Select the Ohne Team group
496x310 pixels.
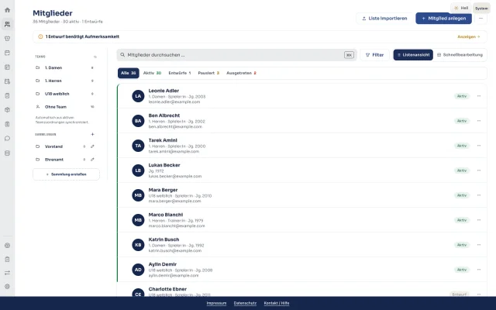coord(65,107)
